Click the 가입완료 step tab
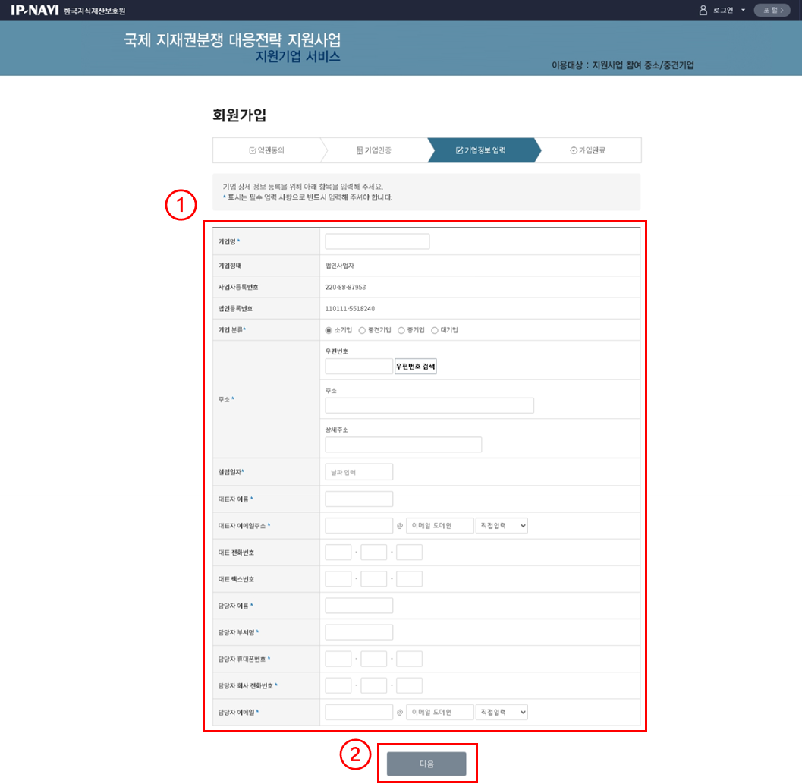Screen dimensions: 802x784 pos(587,150)
